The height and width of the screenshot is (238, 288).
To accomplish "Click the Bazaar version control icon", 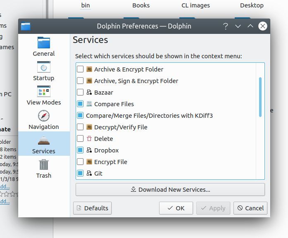I will click(x=89, y=93).
